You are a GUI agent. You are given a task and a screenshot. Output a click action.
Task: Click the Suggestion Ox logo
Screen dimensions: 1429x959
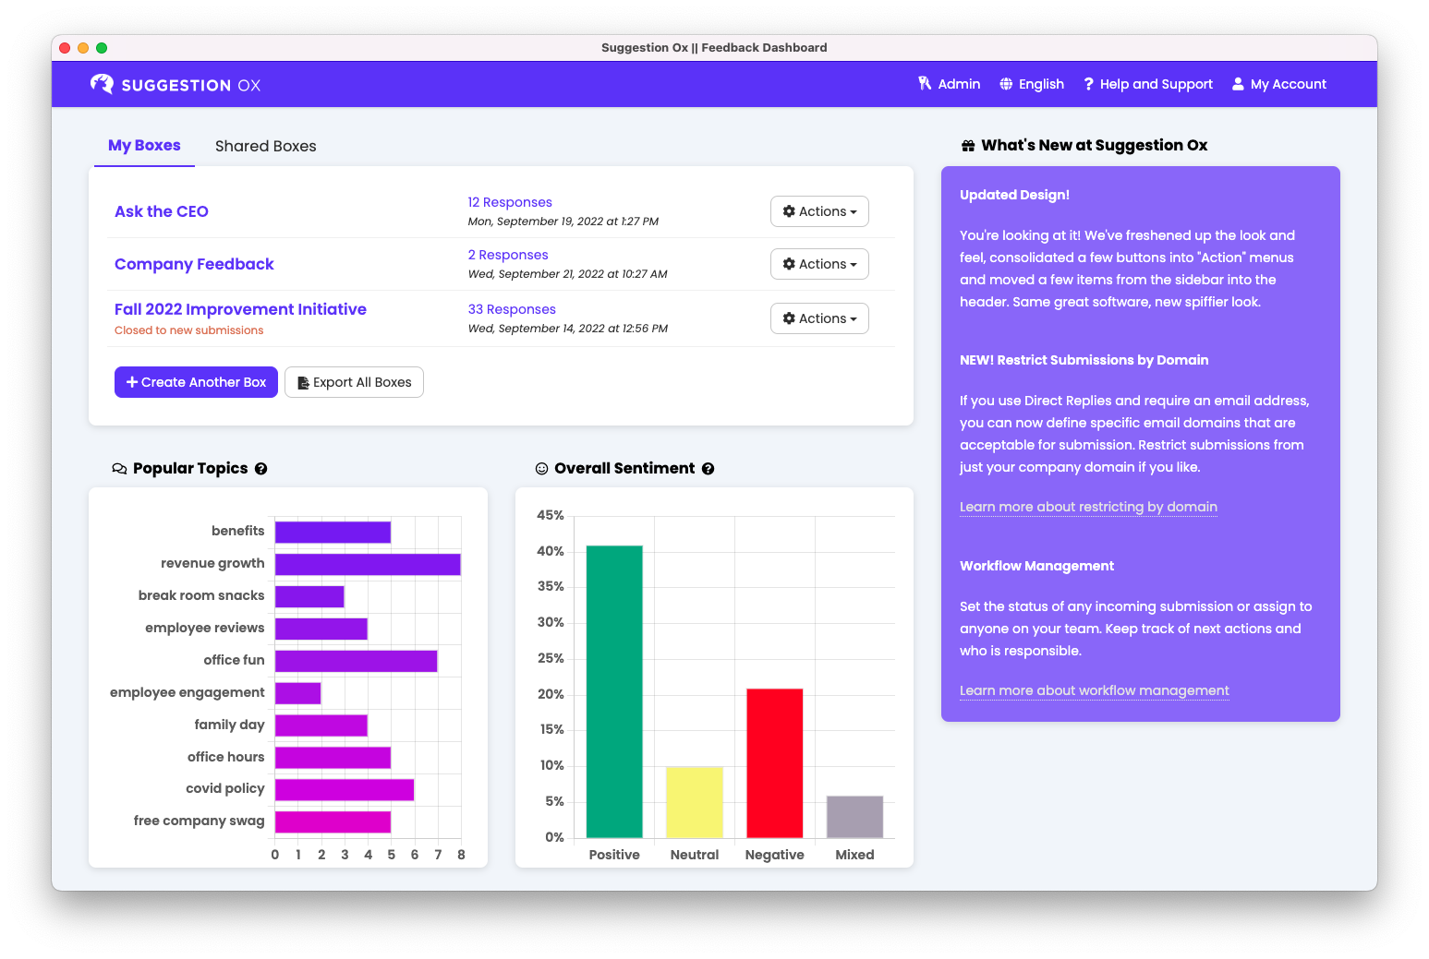point(176,84)
